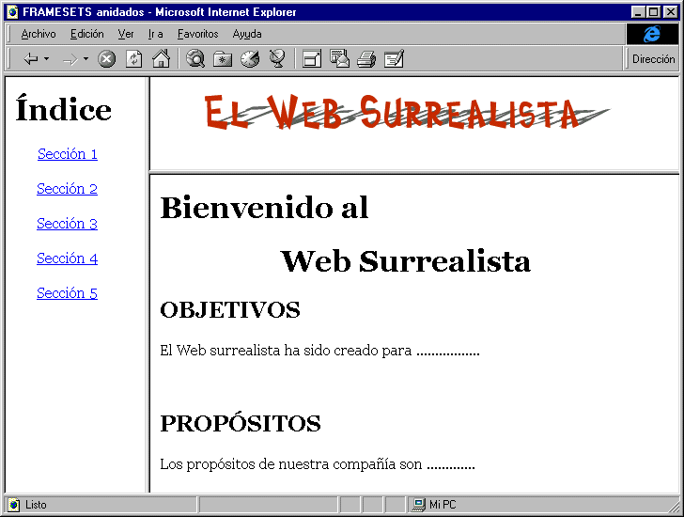This screenshot has height=517, width=684.
Task: Click the PROPÓSITOS heading
Action: pos(241,422)
